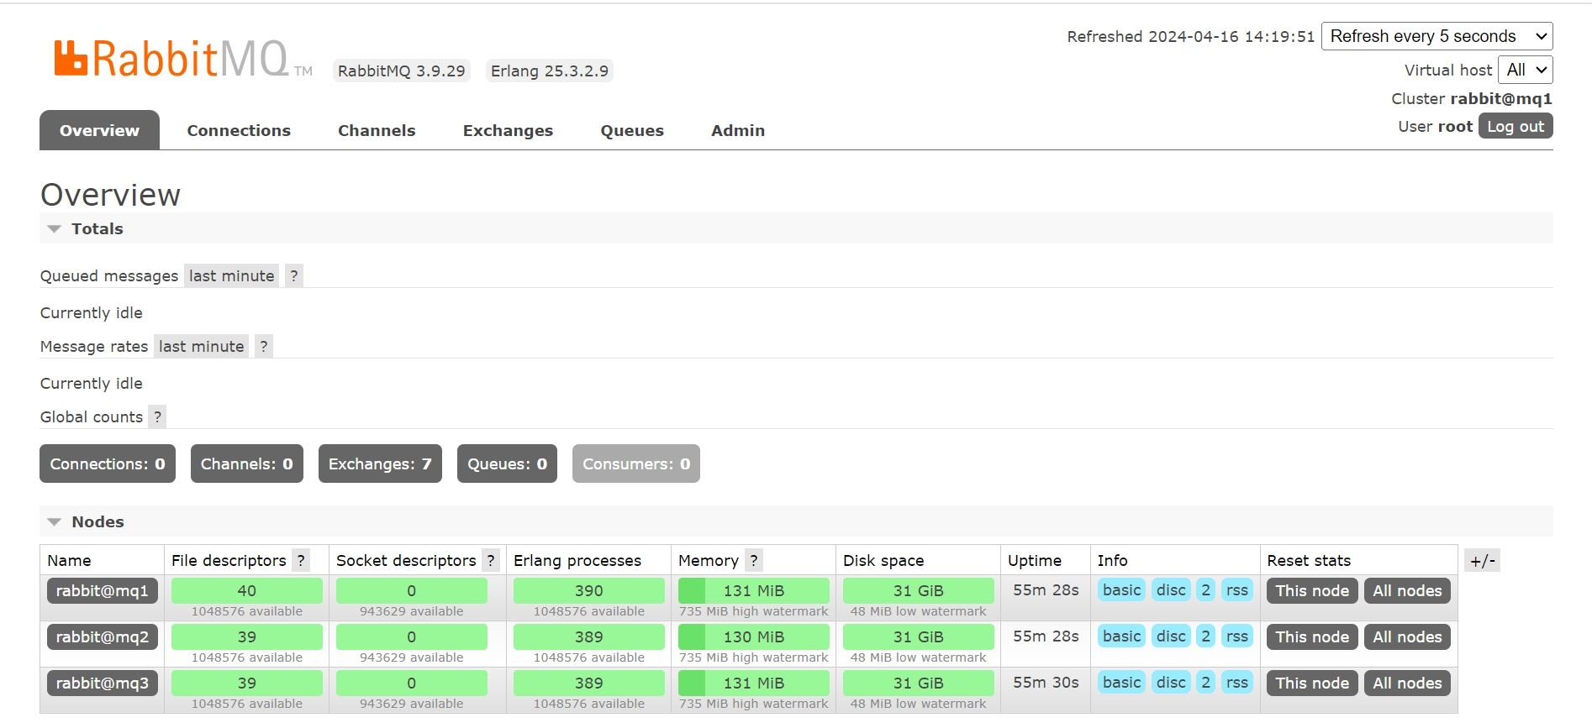Switch to the Exchanges tab
The height and width of the screenshot is (728, 1592).
tap(508, 130)
